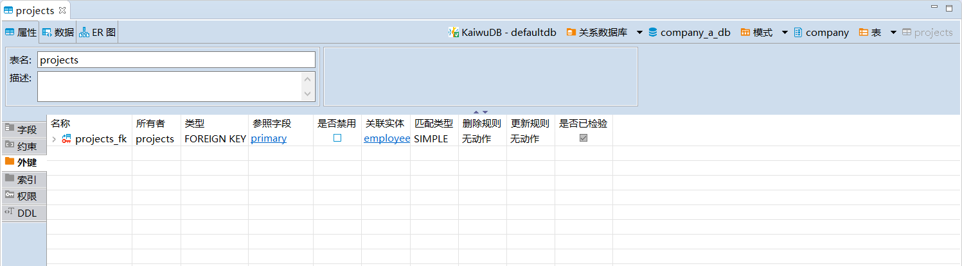
Task: Click the company_a_db database icon
Action: 653,33
